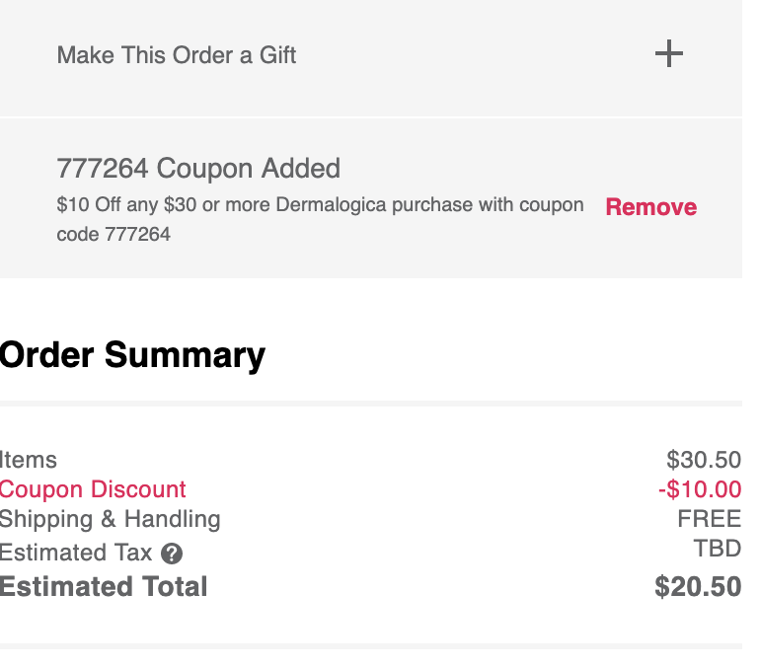This screenshot has width=760, height=667.
Task: Click the divider line below Order Summary heading
Action: tap(371, 404)
